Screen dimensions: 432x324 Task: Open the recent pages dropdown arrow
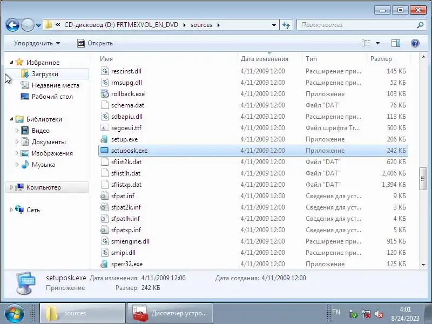pos(38,25)
